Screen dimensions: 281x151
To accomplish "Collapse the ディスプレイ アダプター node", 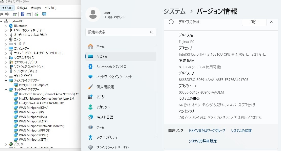I will [x=6, y=80].
